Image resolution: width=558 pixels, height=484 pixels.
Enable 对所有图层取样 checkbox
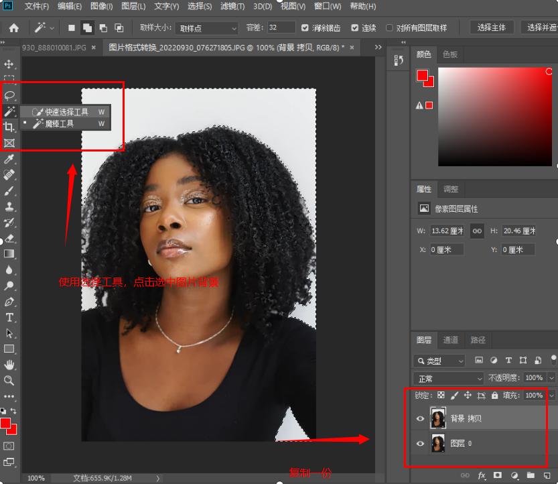click(x=390, y=28)
